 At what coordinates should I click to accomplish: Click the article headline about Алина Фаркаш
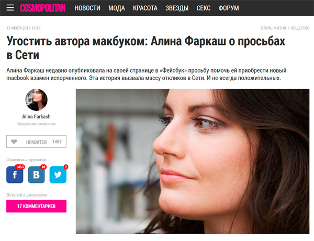click(145, 48)
